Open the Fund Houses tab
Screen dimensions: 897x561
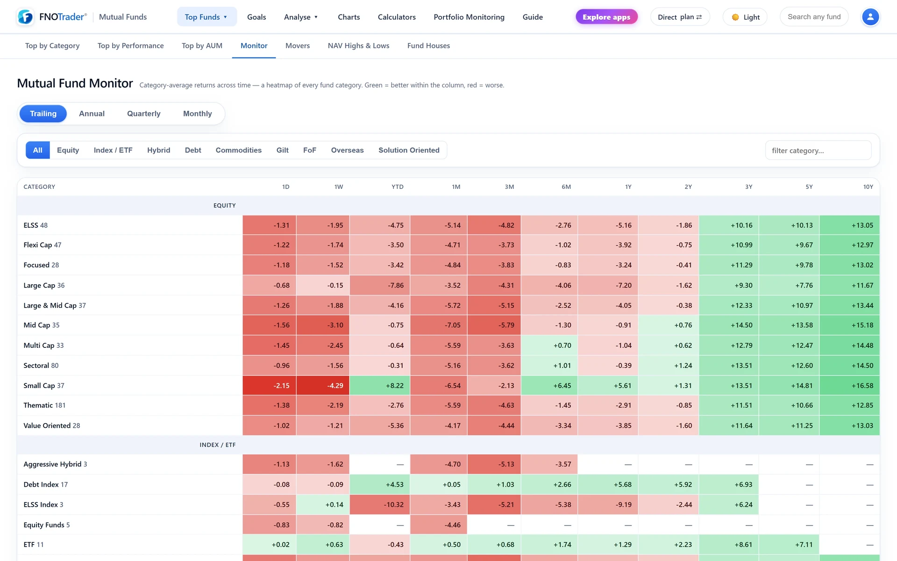pos(428,46)
